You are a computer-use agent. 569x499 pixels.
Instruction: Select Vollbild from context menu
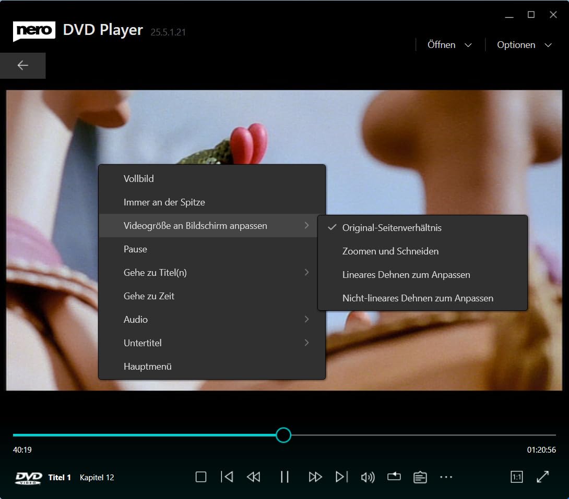(212, 179)
